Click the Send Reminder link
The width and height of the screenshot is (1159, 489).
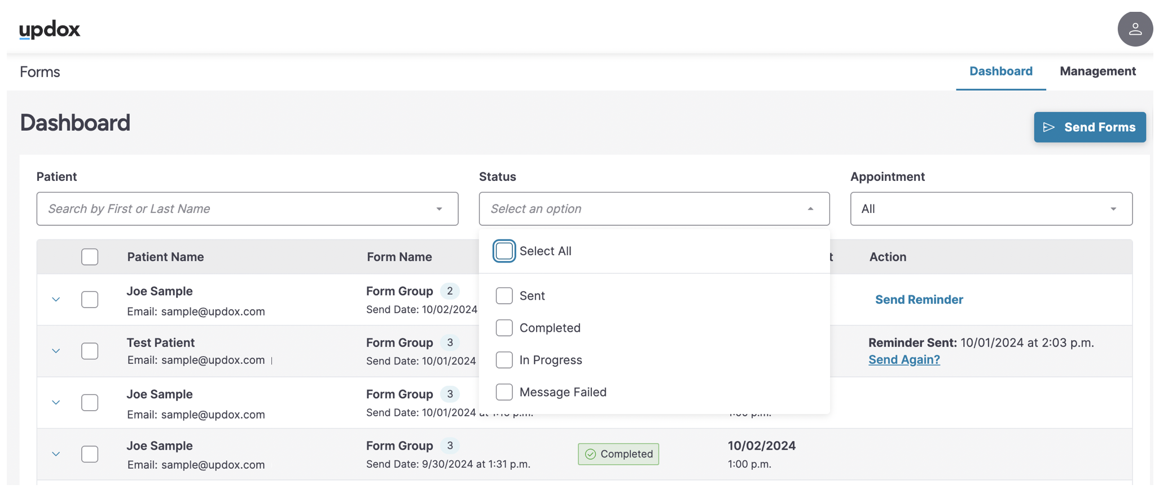(x=919, y=300)
